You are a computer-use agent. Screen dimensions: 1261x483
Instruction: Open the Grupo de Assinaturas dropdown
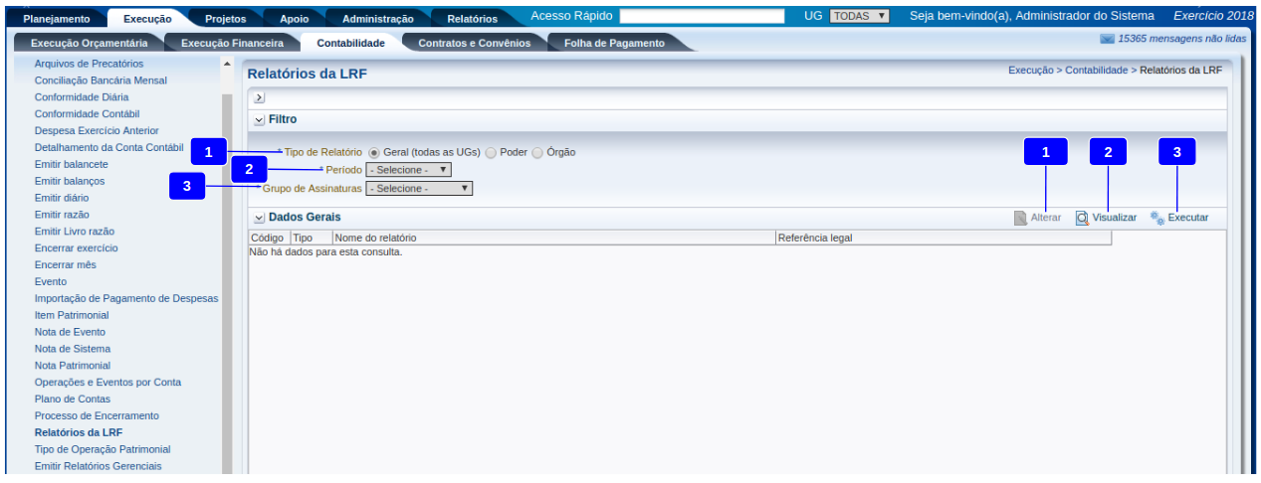419,188
